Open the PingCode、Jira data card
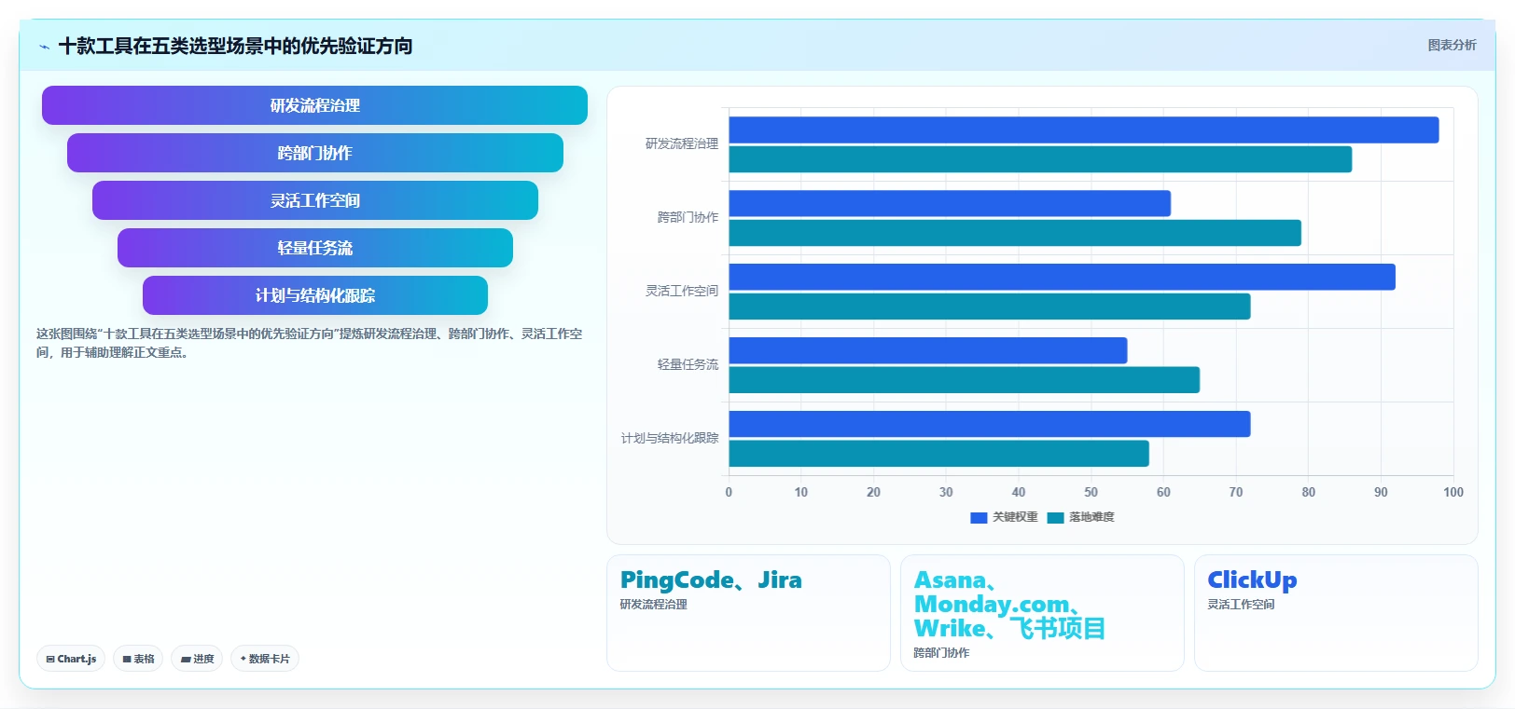 click(748, 613)
